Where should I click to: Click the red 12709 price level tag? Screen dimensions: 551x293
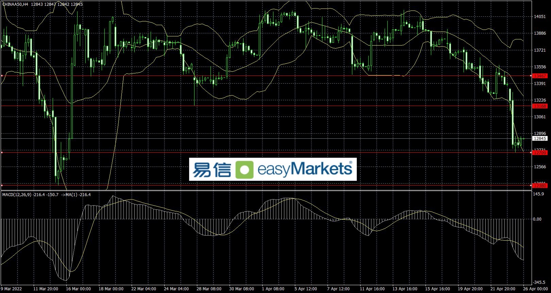tap(540, 153)
